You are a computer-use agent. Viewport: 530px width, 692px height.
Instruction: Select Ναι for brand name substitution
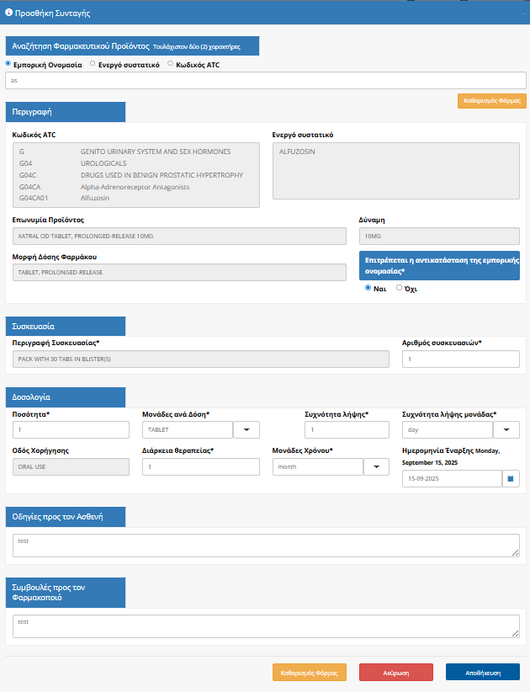click(368, 287)
